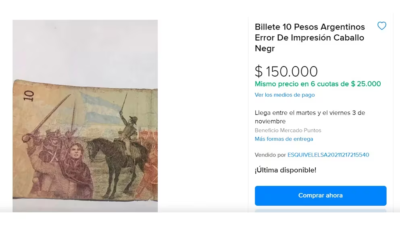400x225 pixels.
Task: Click the $ 150.000 price
Action: 286,71
